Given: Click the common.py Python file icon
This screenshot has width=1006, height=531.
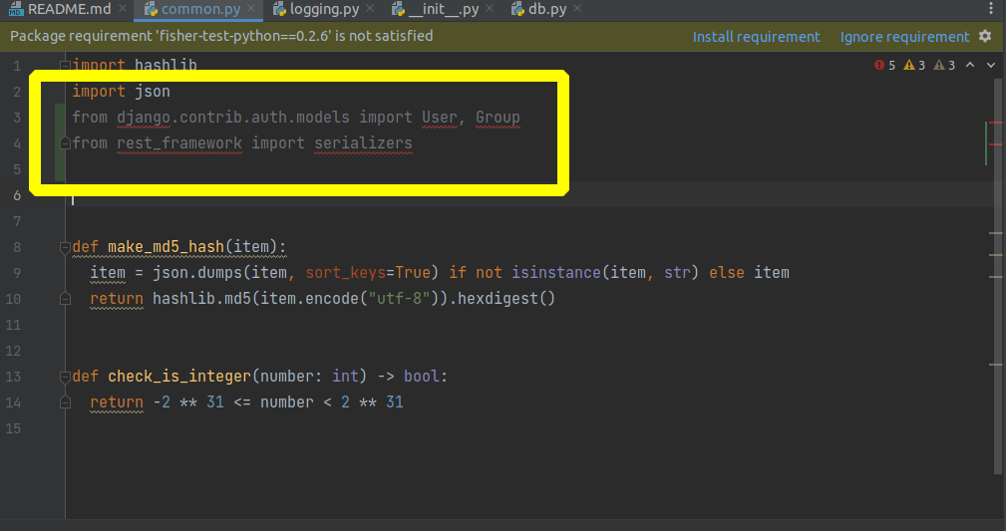Looking at the screenshot, I should coord(151,9).
